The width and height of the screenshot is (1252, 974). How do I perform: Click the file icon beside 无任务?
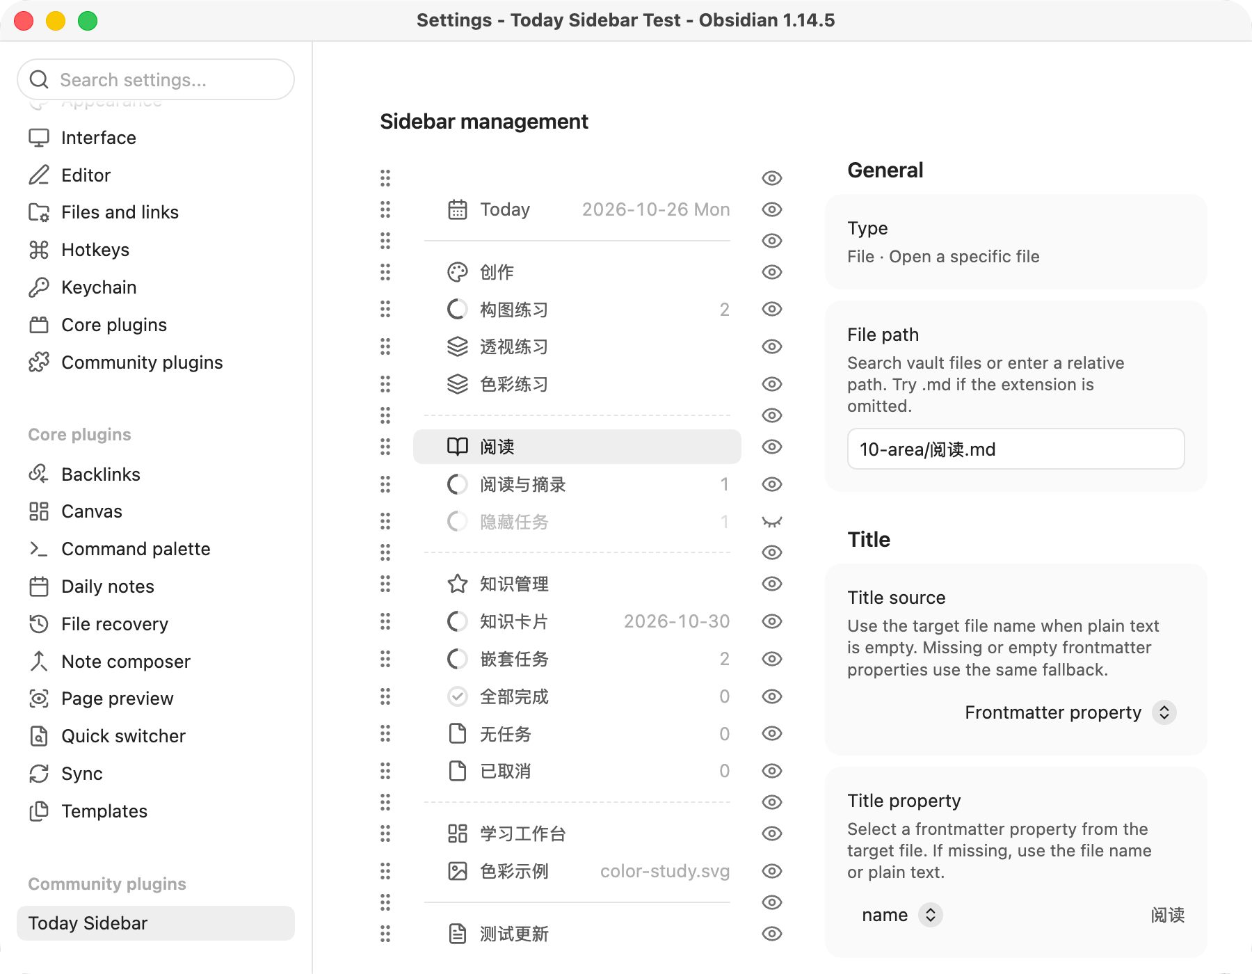click(458, 733)
